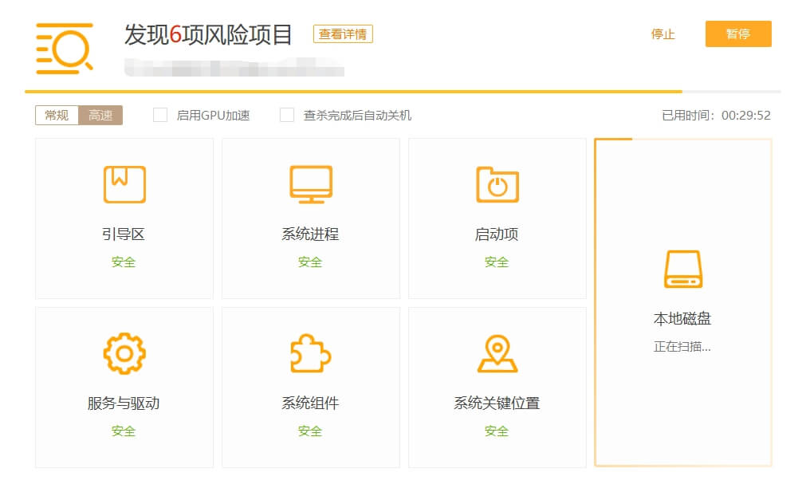Click the system components puzzle icon
This screenshot has width=806, height=492.
311,353
